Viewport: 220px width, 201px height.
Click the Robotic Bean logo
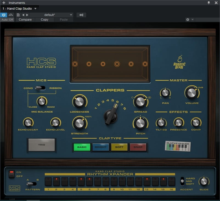179,62
